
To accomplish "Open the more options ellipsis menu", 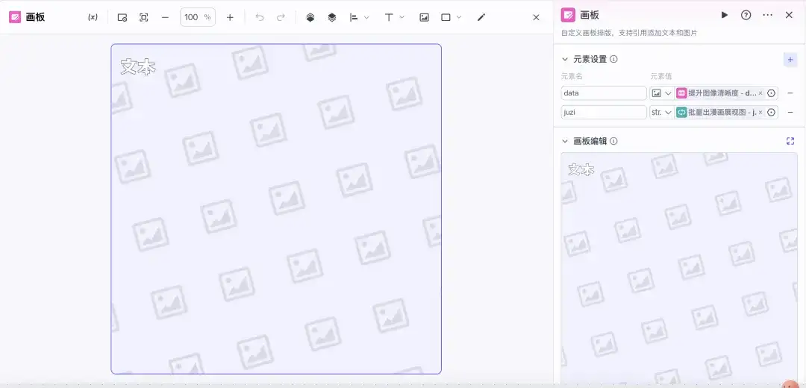I will coord(767,15).
